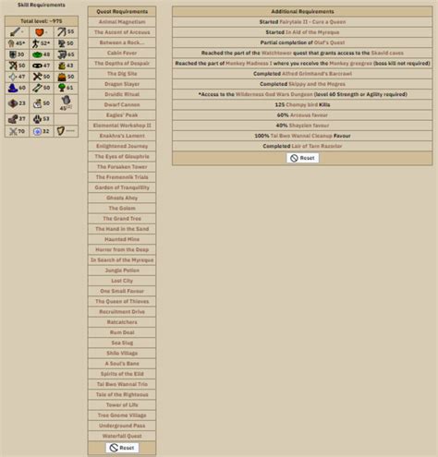Image resolution: width=438 pixels, height=457 pixels.
Task: Open the Haunted Mine quest link
Action: click(x=122, y=239)
